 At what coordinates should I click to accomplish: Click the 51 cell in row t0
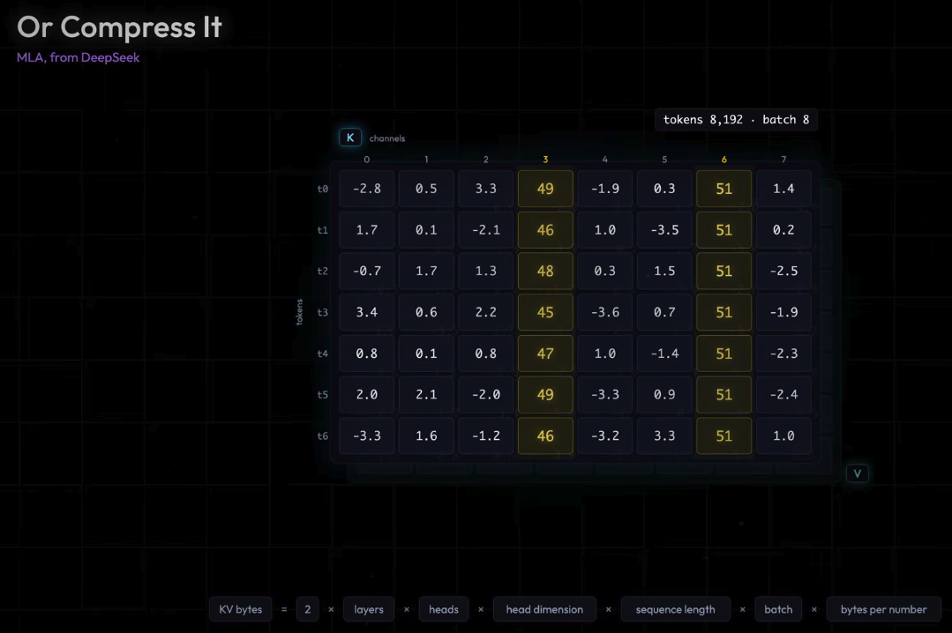pos(723,189)
